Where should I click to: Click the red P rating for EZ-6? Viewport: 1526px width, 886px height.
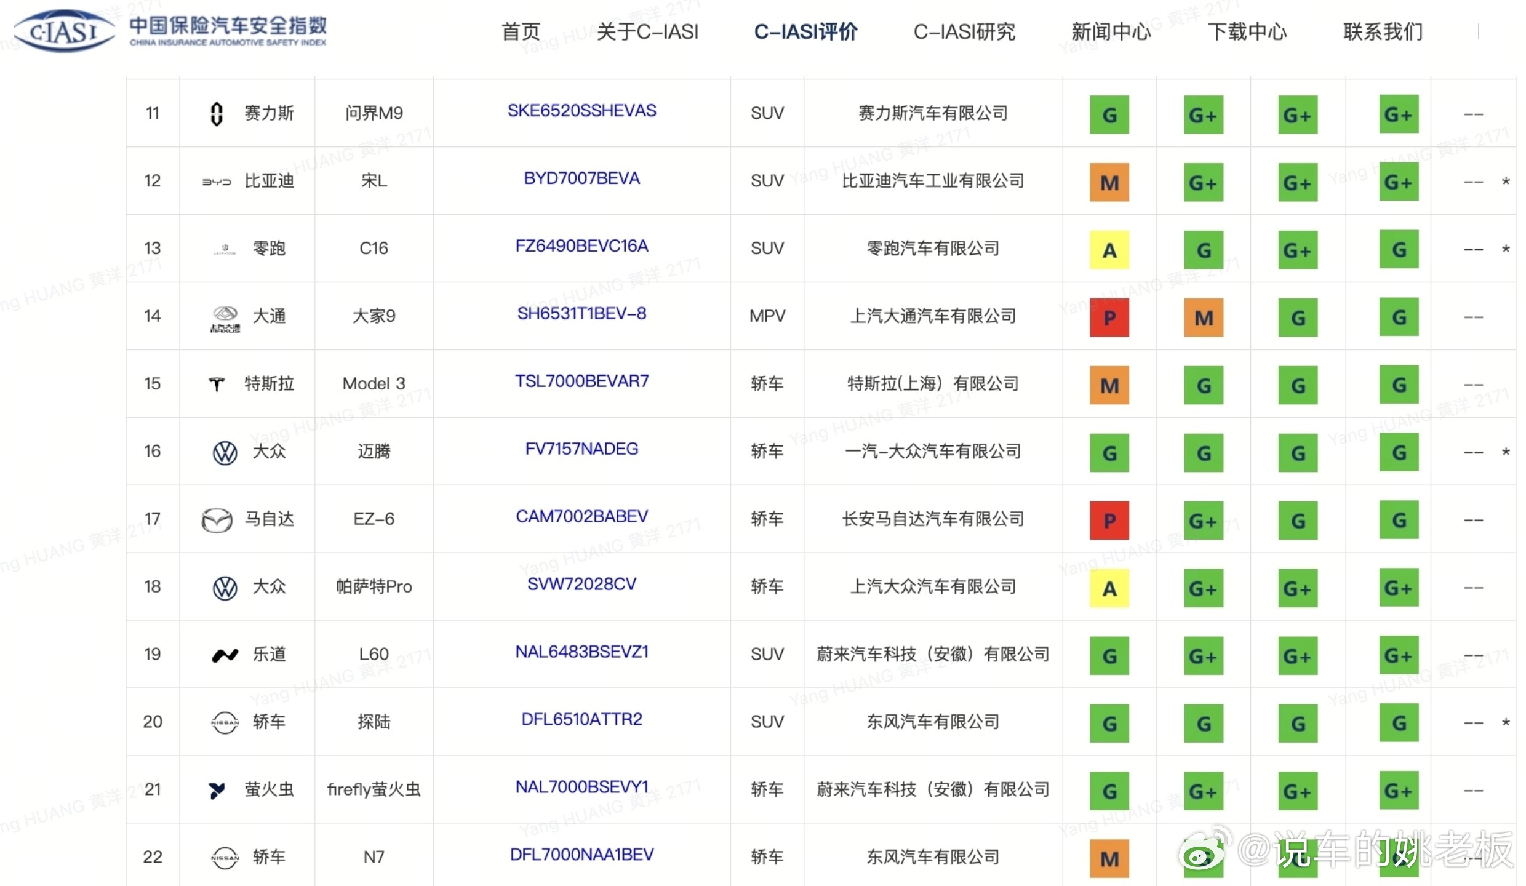1109,521
